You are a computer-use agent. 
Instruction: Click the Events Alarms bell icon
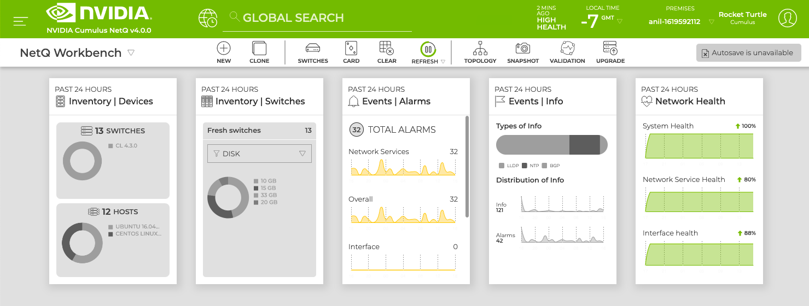[x=353, y=101]
